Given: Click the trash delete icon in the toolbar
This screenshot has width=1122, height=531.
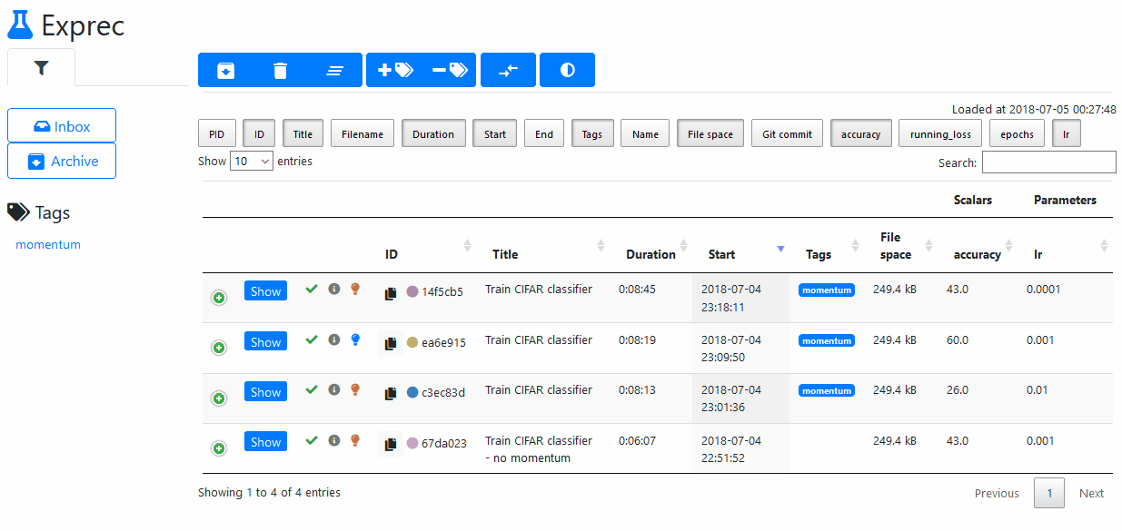Looking at the screenshot, I should pyautogui.click(x=281, y=70).
